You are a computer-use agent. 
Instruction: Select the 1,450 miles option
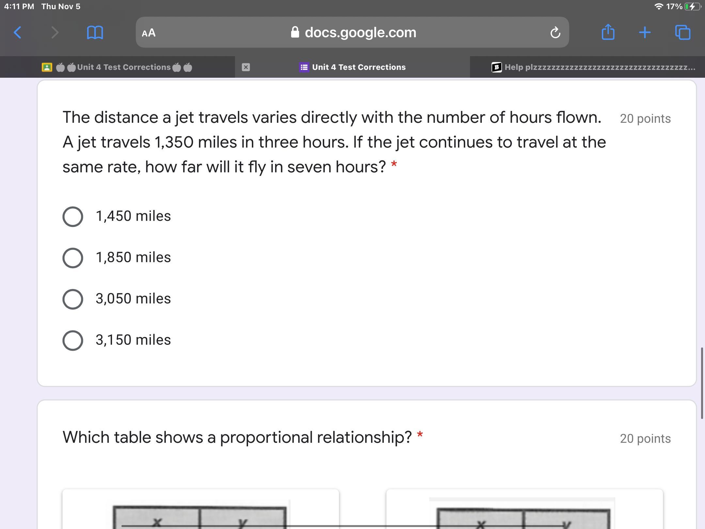73,216
